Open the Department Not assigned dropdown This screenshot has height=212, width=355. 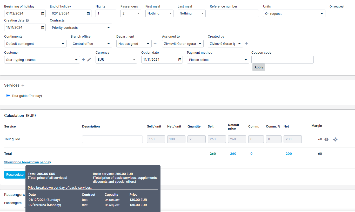point(134,44)
